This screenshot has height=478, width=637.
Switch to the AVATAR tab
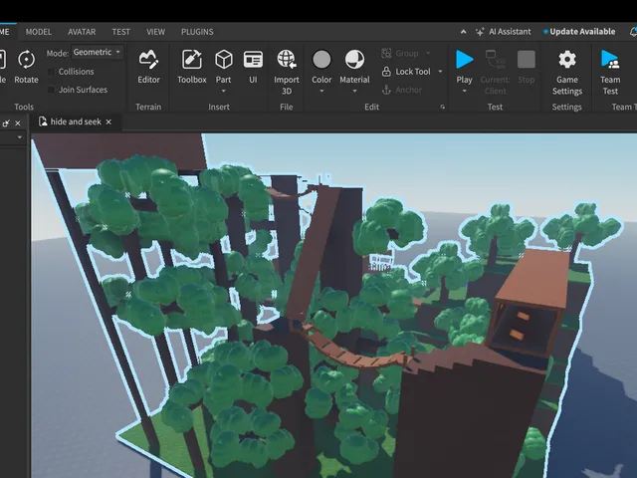click(82, 32)
